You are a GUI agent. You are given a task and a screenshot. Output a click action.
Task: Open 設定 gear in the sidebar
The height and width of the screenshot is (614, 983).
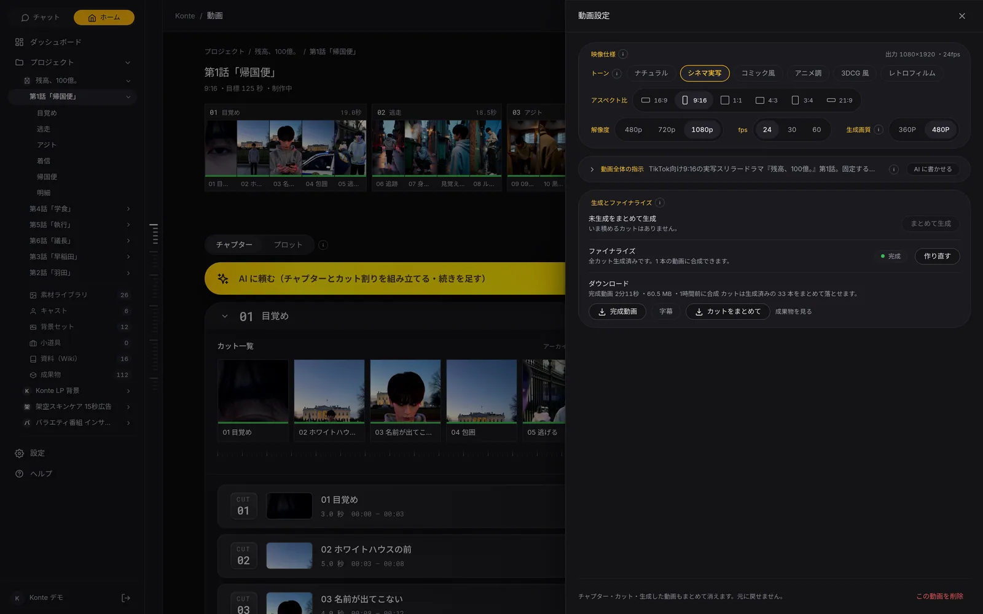click(19, 453)
